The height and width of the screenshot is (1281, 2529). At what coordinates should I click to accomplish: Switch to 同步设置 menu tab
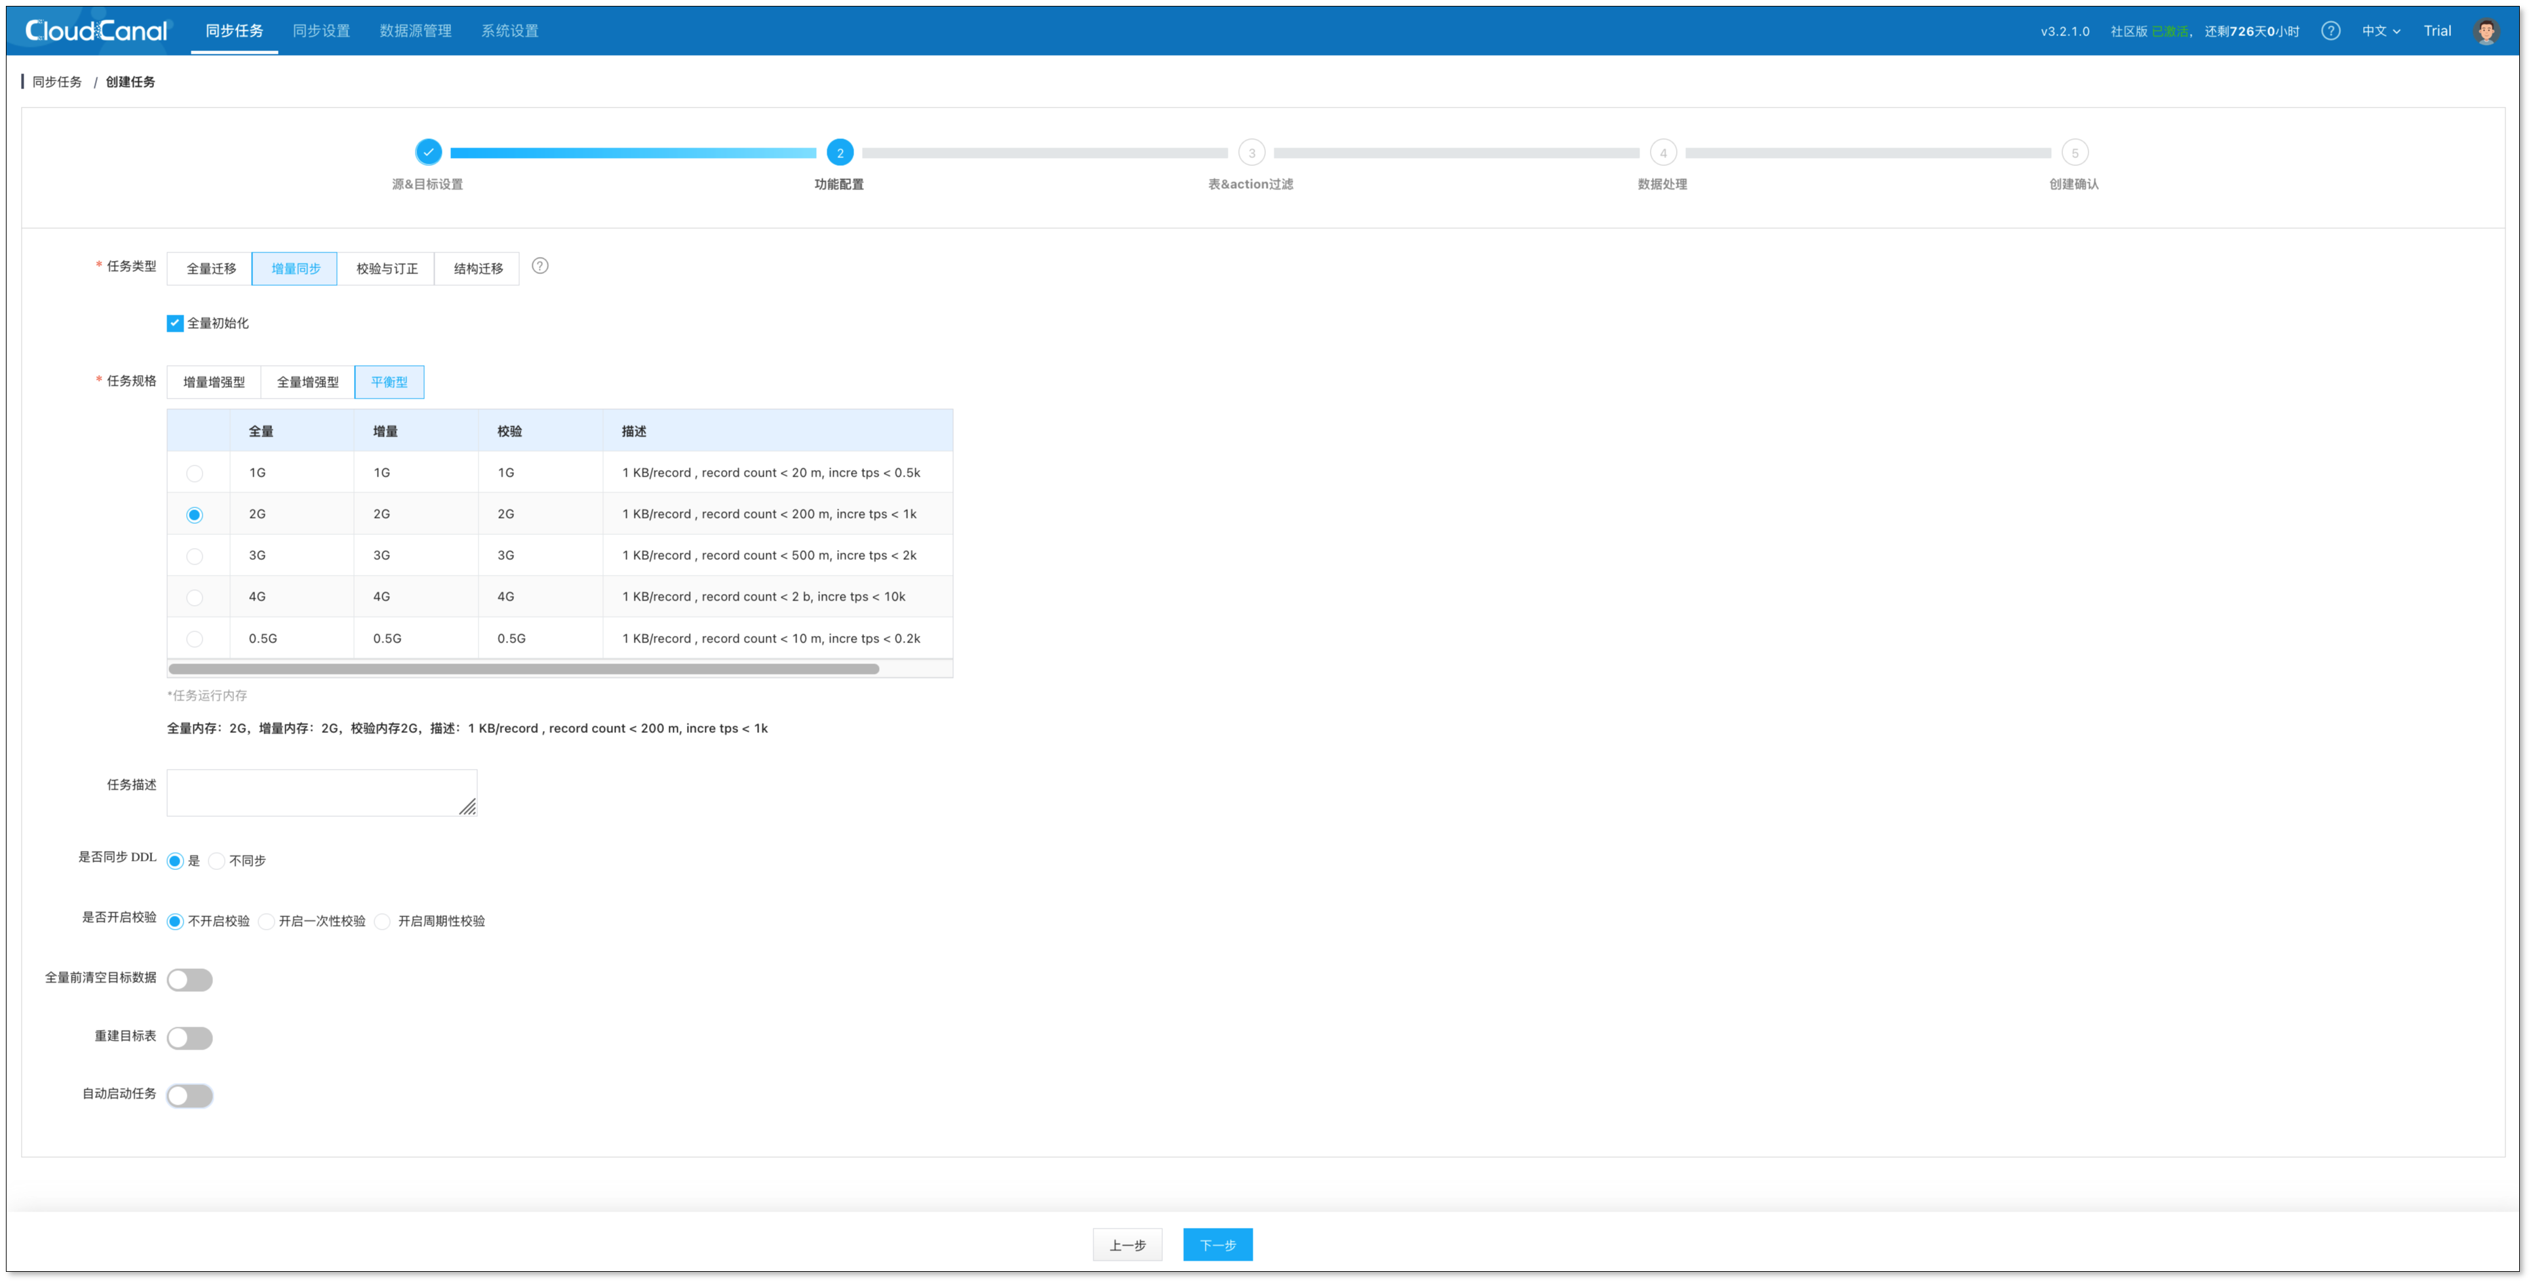click(321, 30)
